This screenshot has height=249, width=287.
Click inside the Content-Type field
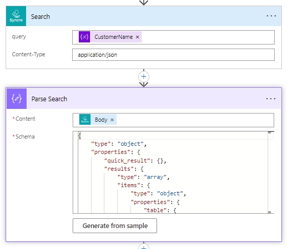tap(173, 55)
